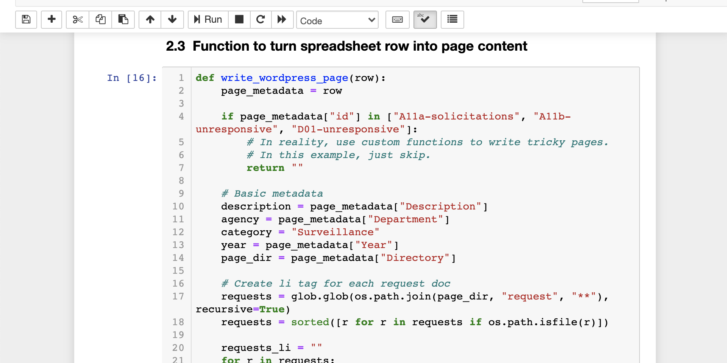Click the '# Create li tag' comment

point(336,284)
